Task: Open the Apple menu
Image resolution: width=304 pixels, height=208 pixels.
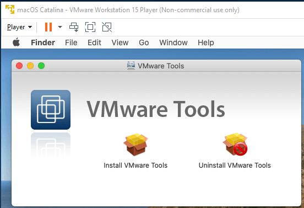Action: pos(17,42)
